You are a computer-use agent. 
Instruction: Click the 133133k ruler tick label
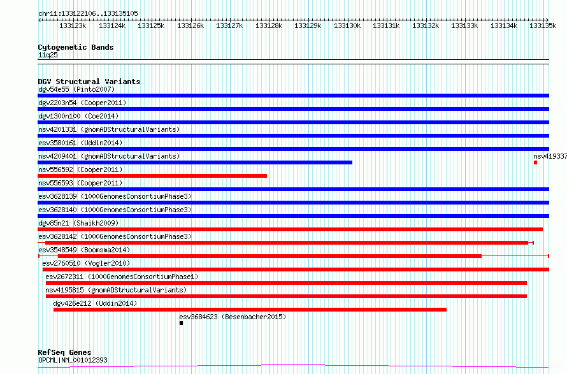coord(464,25)
